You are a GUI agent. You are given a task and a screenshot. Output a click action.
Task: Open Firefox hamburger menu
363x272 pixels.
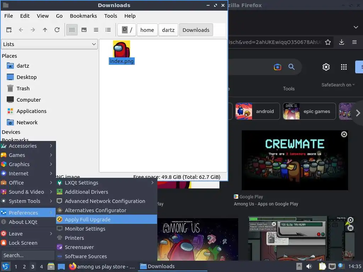coord(354,42)
